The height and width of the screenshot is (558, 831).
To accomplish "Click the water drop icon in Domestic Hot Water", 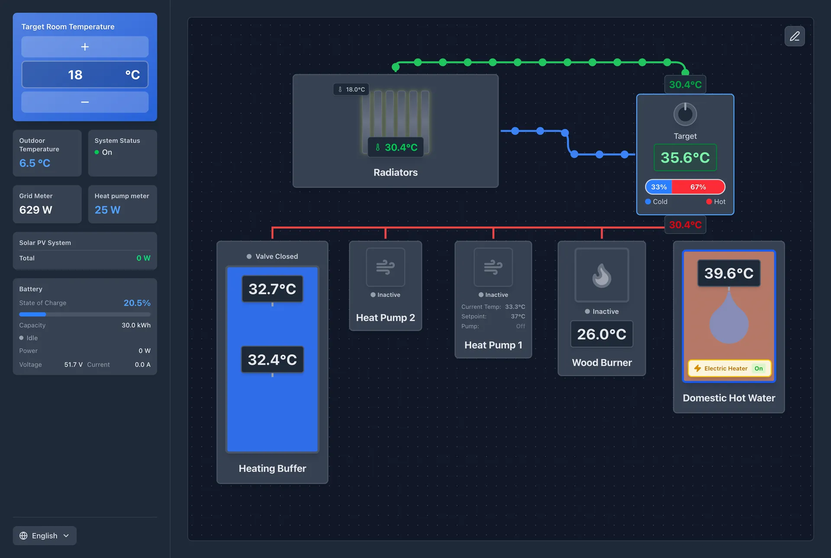I will (x=729, y=318).
